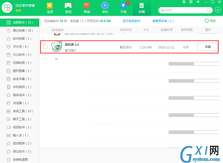The height and width of the screenshot is (163, 223).
Task: Select 图形图像 (1) picture category
Action: tap(20, 71)
